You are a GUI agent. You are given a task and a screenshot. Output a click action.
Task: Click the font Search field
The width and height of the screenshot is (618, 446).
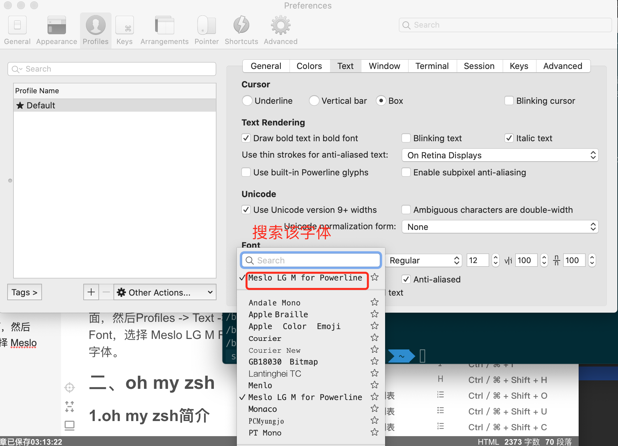[311, 260]
